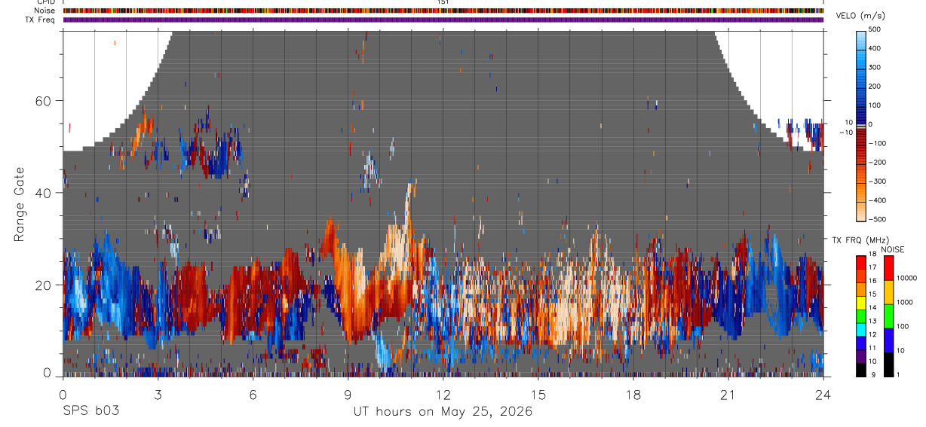Click the -100 label on the velocity scale

point(878,143)
